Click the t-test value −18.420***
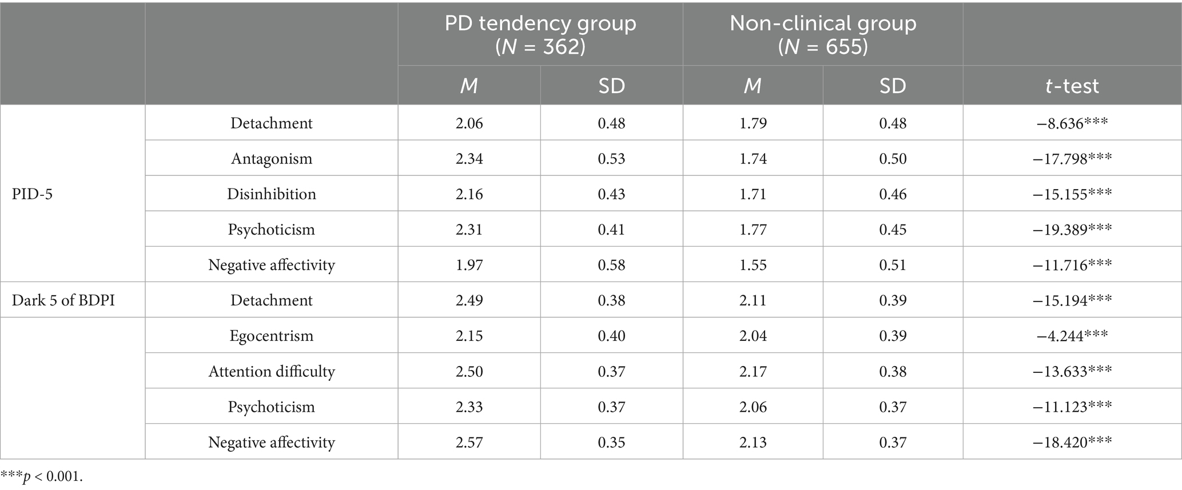This screenshot has width=1182, height=490. click(1072, 442)
